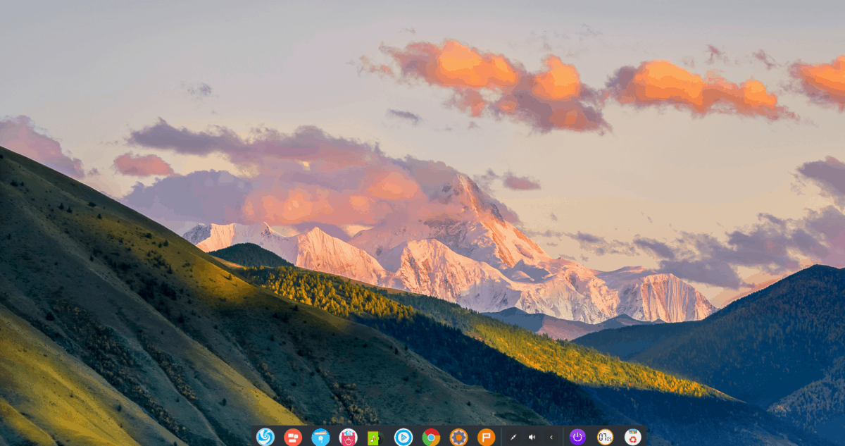Click an empty area of the mountain wallpaper
Image resolution: width=845 pixels, height=446 pixels.
point(141,211)
